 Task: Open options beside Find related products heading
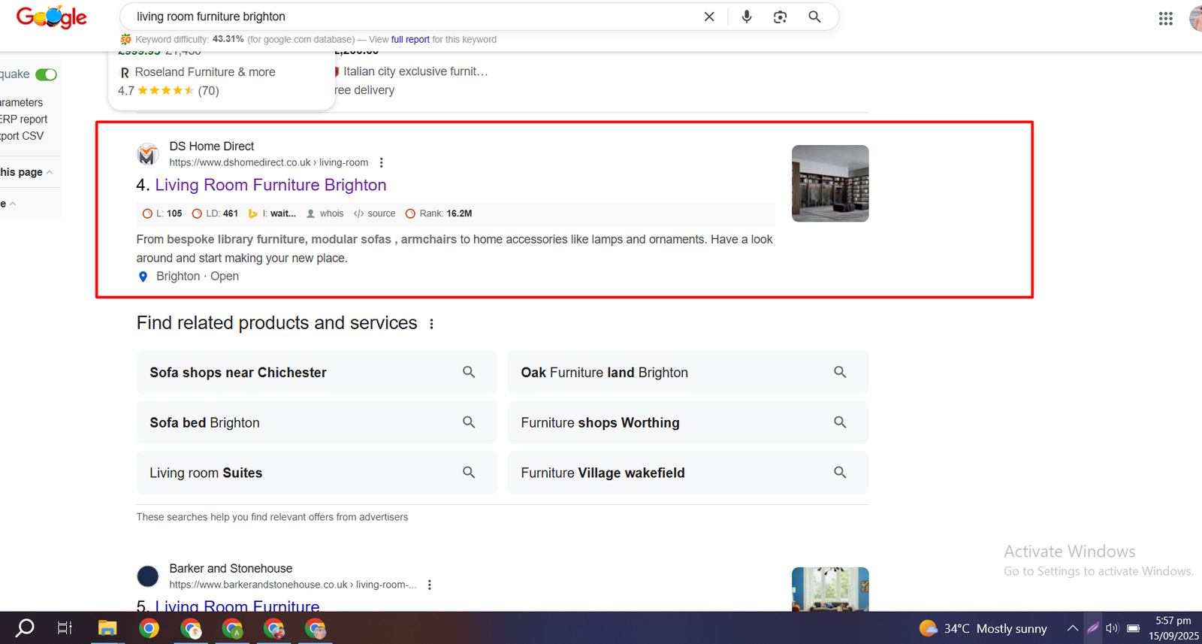tap(431, 324)
